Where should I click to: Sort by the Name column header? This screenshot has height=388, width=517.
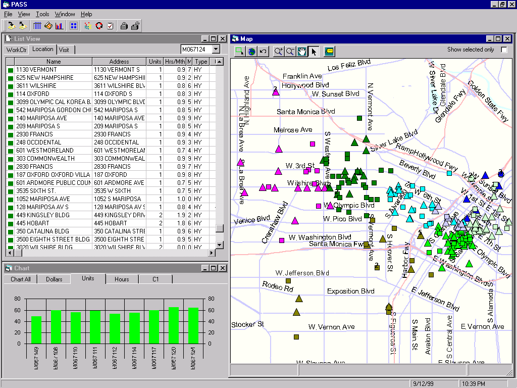point(54,61)
